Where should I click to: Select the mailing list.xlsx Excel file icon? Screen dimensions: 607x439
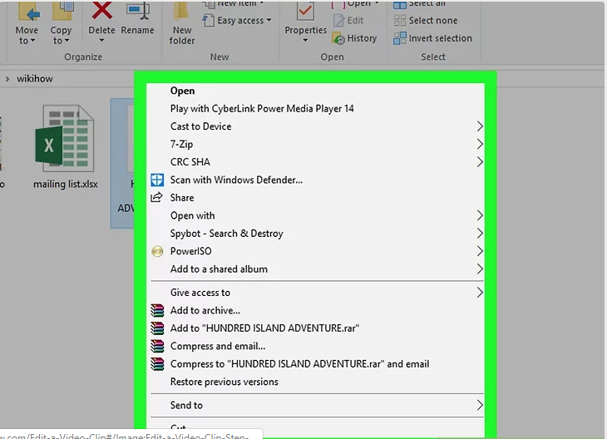[x=65, y=139]
